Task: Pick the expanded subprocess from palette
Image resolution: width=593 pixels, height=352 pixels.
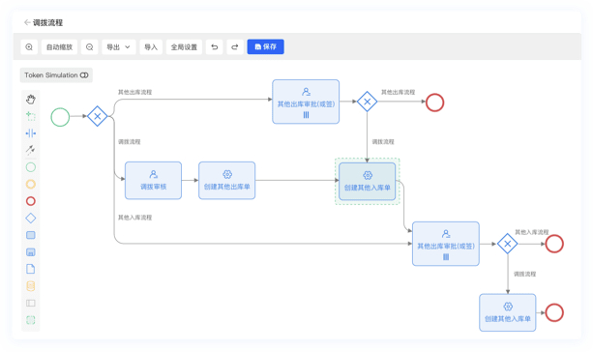Action: pyautogui.click(x=31, y=252)
